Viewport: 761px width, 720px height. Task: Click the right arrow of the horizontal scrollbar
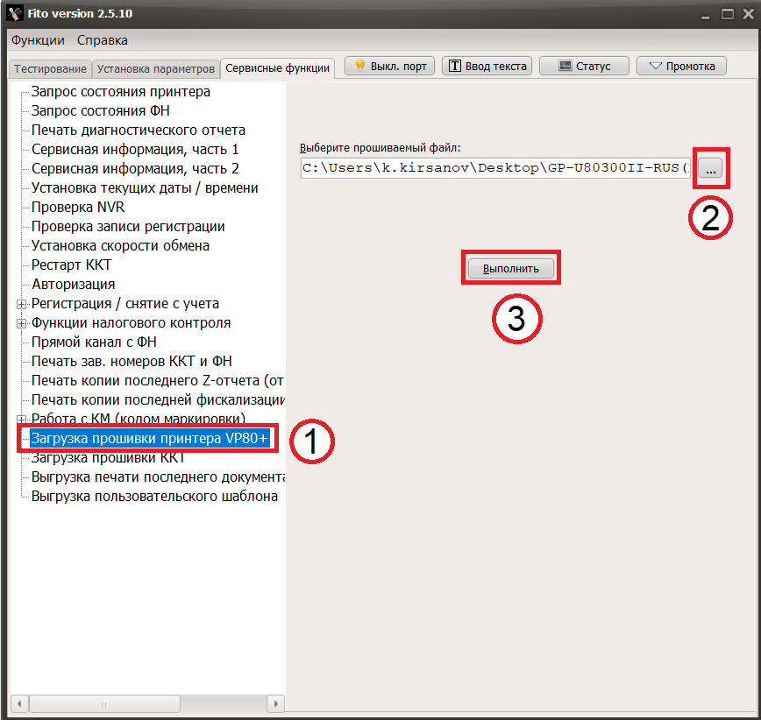click(275, 703)
